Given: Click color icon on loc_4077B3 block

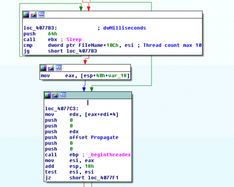Looking at the screenshot, I should (26, 15).
